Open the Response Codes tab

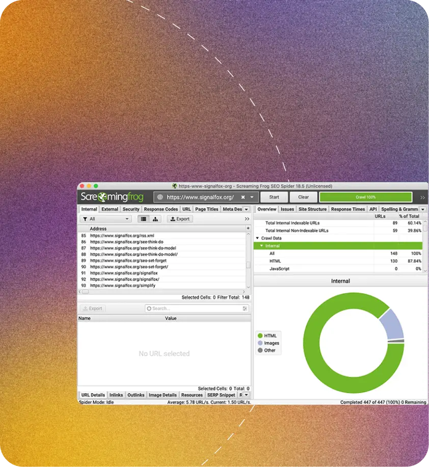tap(160, 209)
